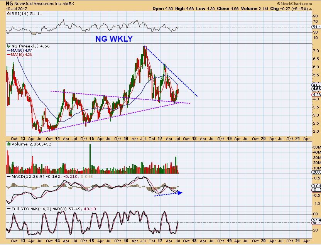This screenshot has height=245, width=321.
Task: Click the MACD signal value -0.210
Action: [71, 176]
